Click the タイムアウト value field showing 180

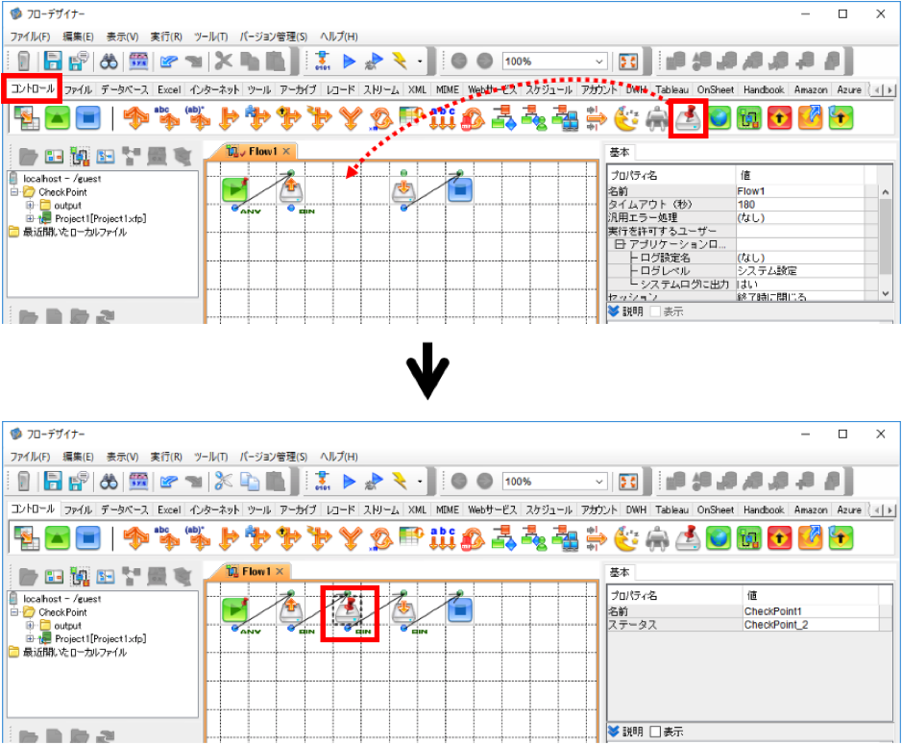pyautogui.click(x=799, y=205)
